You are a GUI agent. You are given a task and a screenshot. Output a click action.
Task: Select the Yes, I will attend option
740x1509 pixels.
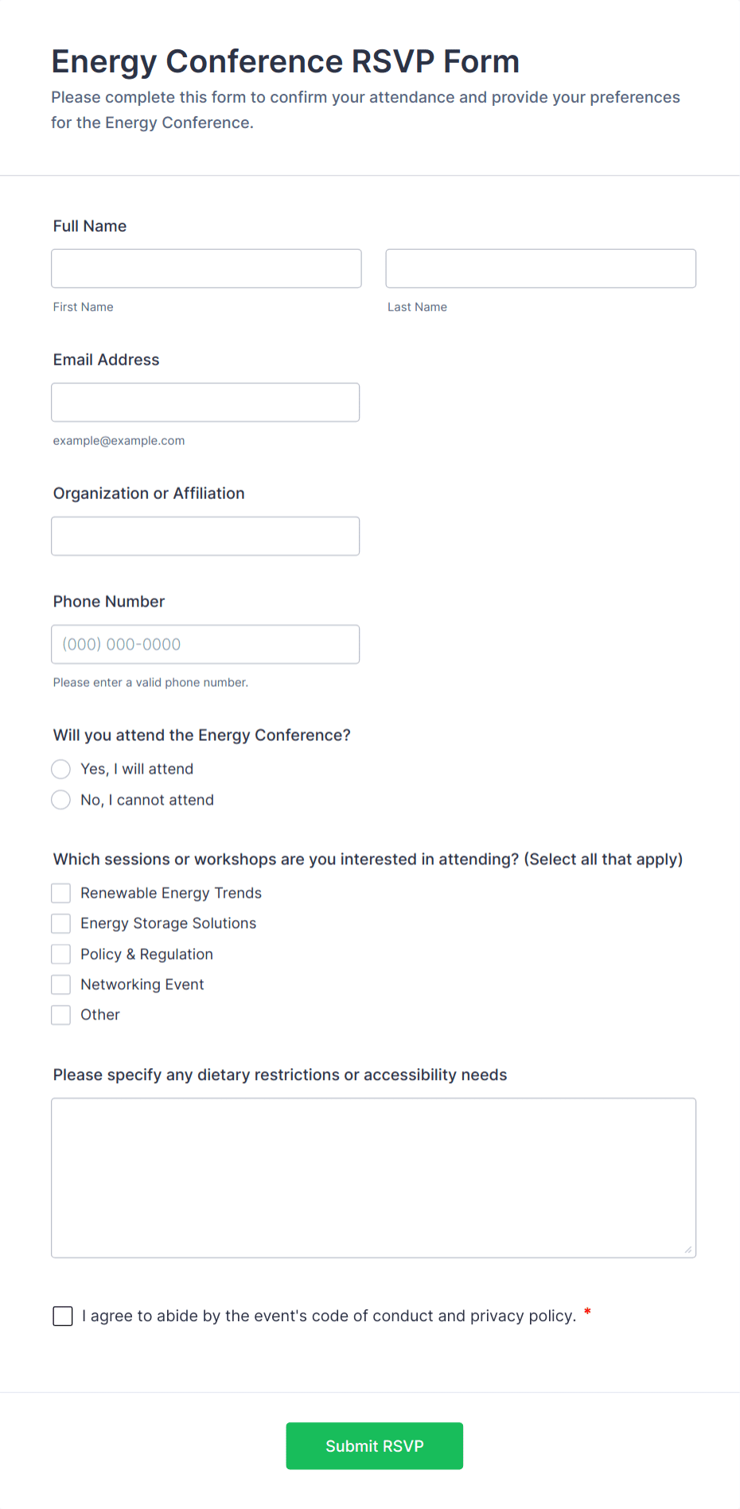60,769
